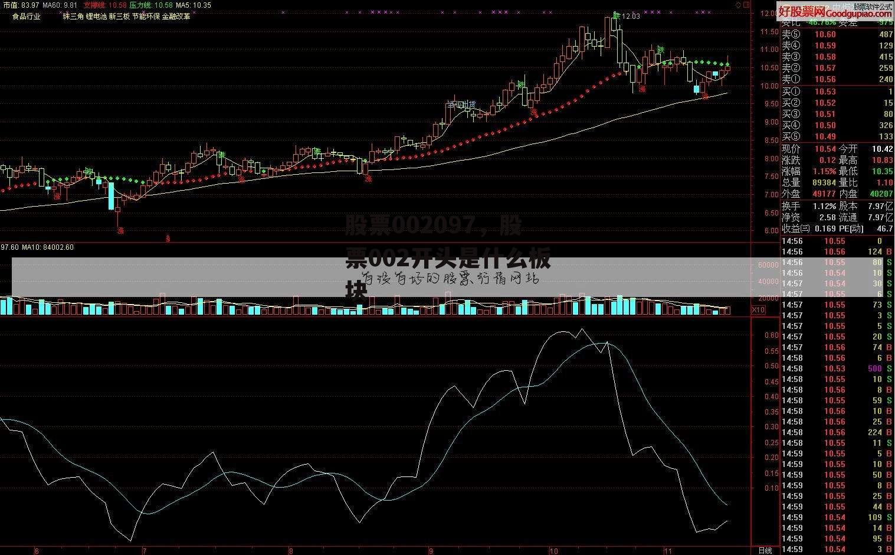This screenshot has height=555, width=895.
Task: Select the 买② 10.52 bid row
Action: (837, 103)
